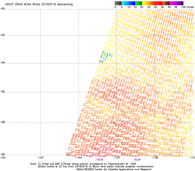Click the purple 18:34 timestamp near -144
This screenshot has height=171, width=195.
[x=100, y=160]
